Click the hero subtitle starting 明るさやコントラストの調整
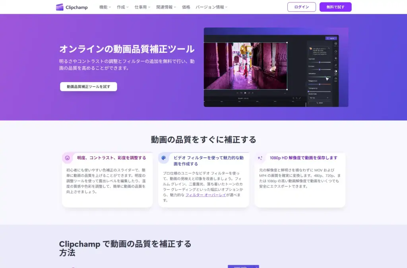The width and height of the screenshot is (407, 268). click(127, 65)
